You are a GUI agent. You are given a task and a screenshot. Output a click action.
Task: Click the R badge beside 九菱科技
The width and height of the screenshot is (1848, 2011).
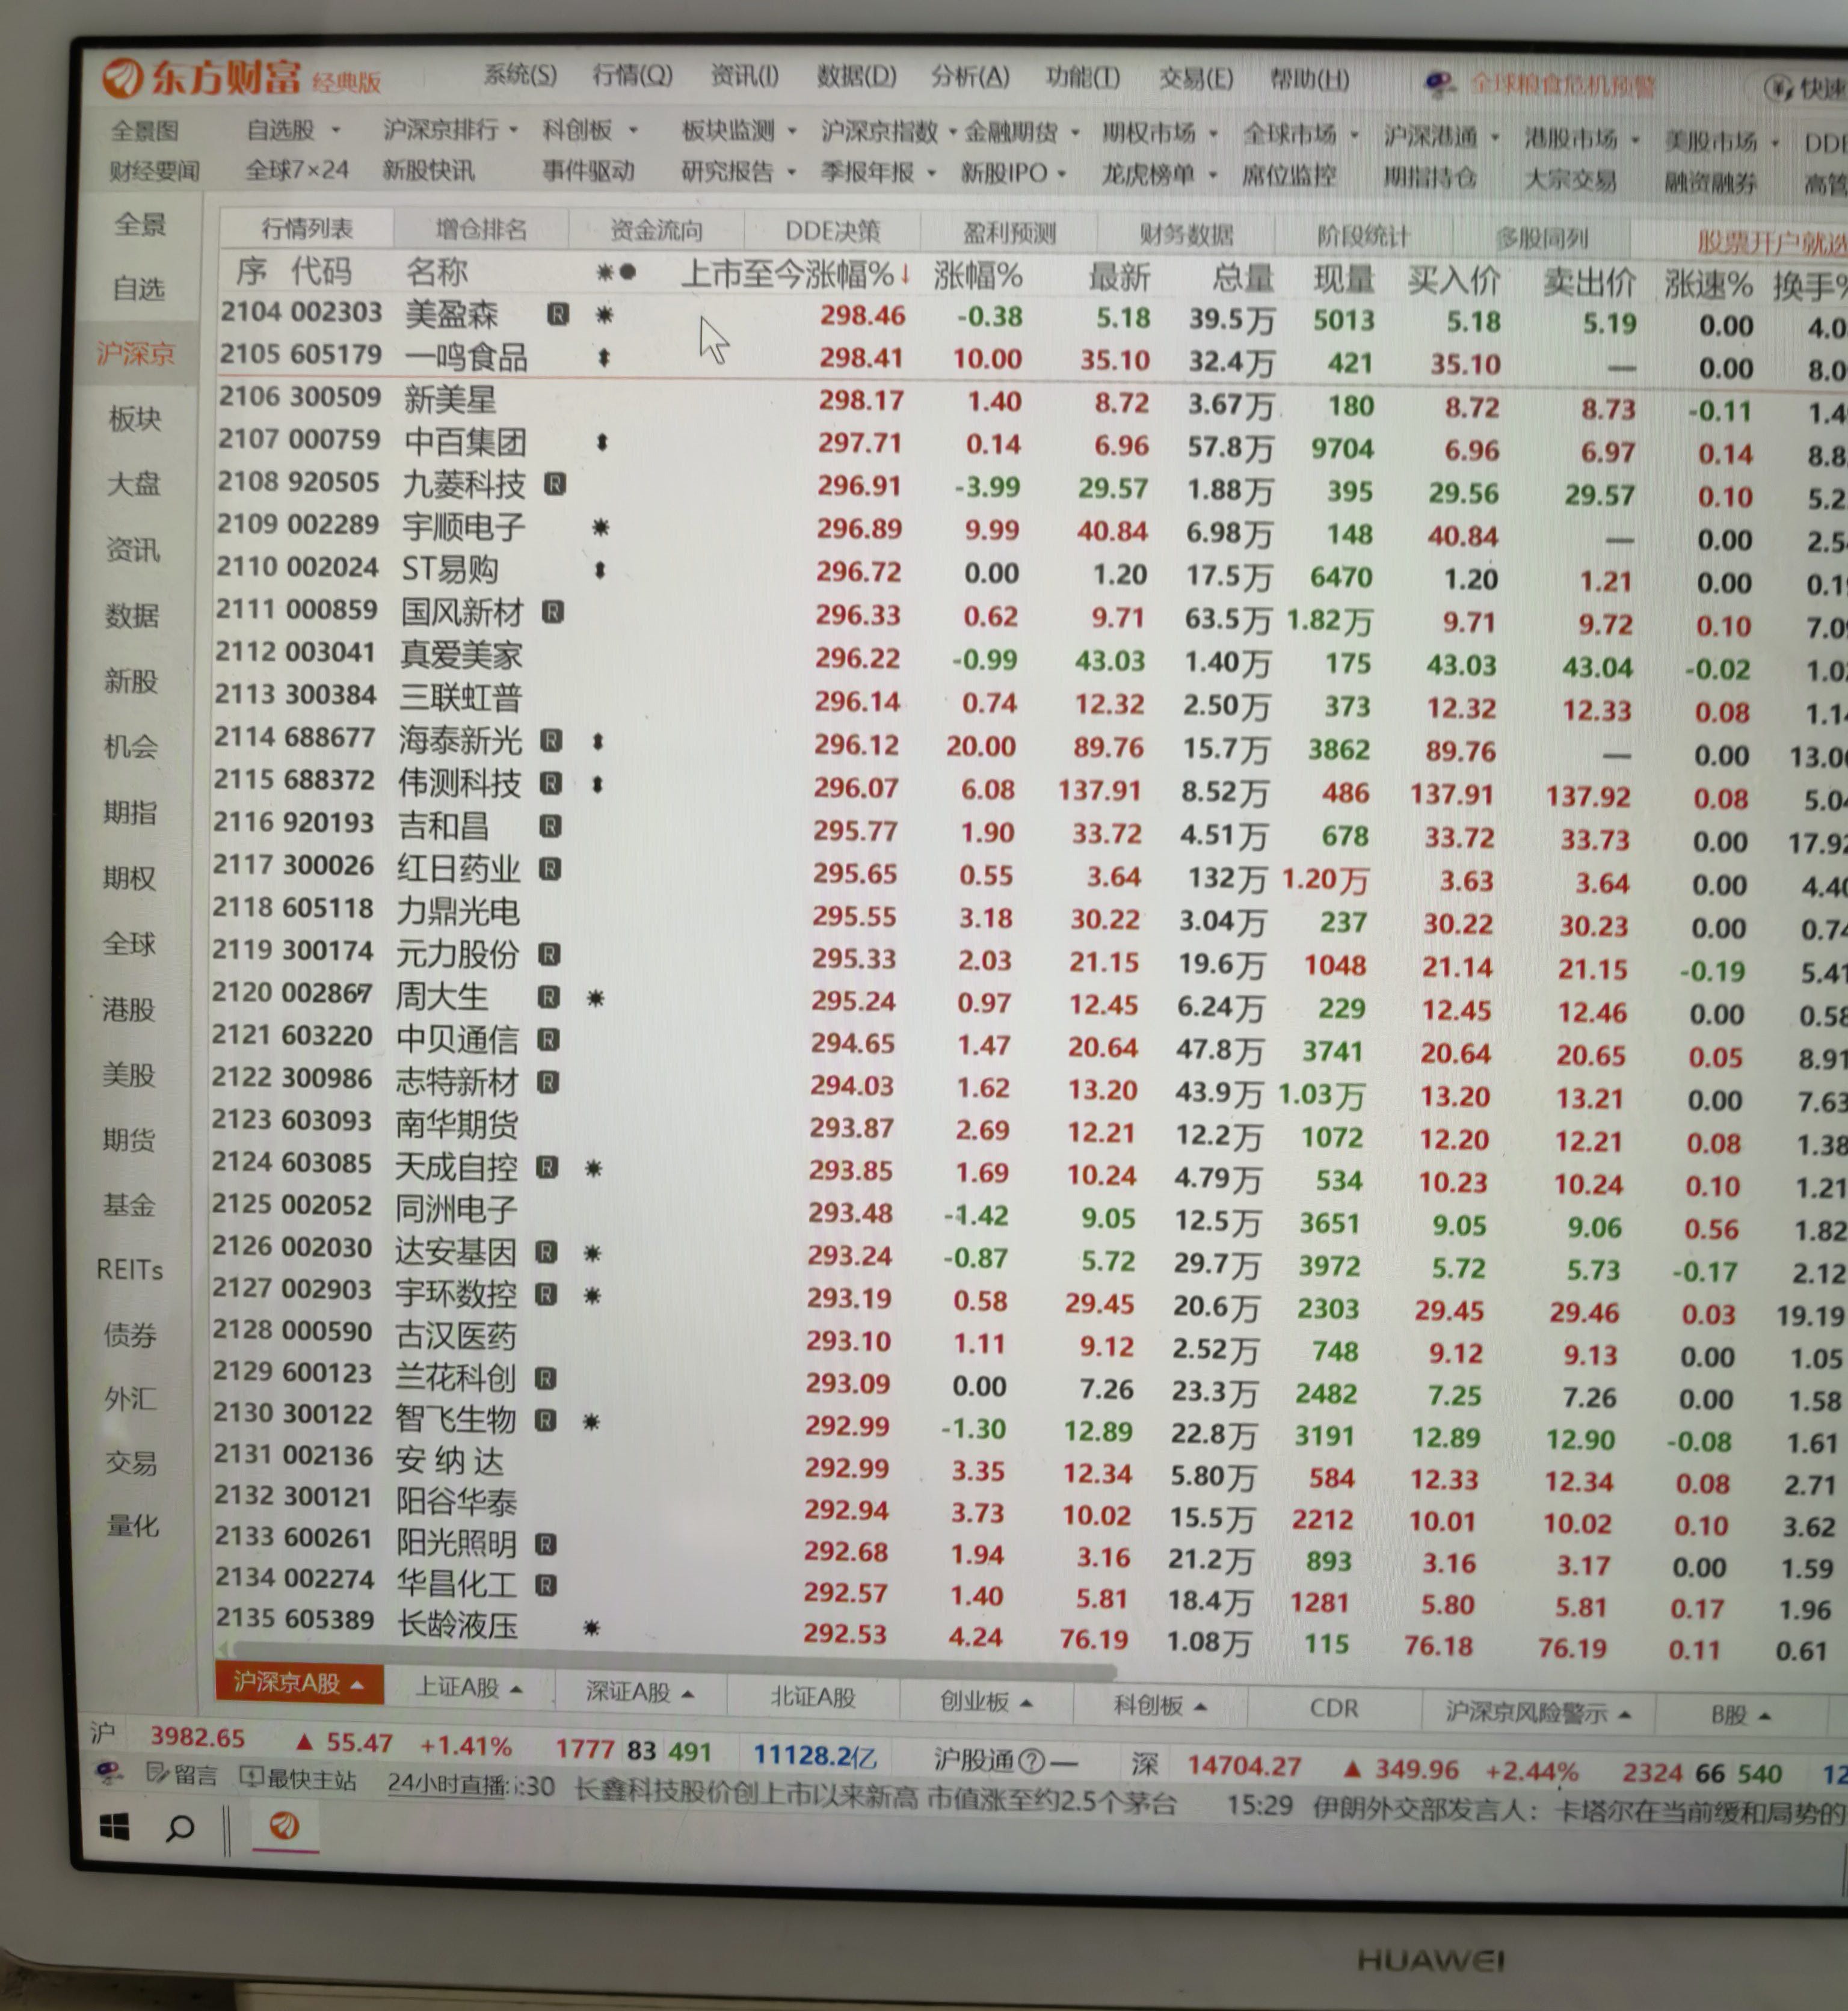click(x=555, y=485)
